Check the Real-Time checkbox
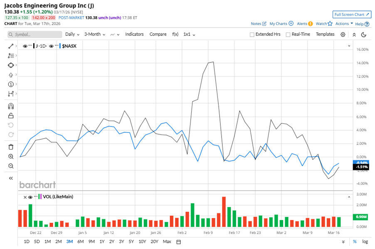Image resolution: width=375 pixels, height=249 pixels. click(288, 35)
